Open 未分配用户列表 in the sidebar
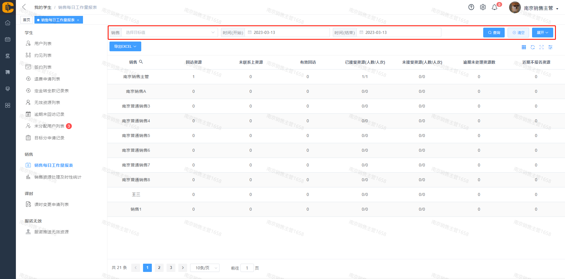The width and height of the screenshot is (565, 279). click(x=49, y=126)
